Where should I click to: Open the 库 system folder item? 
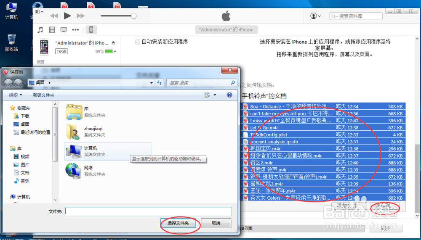pyautogui.click(x=108, y=112)
